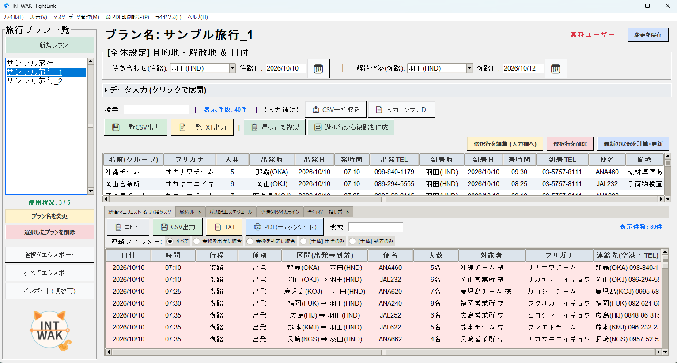Click the manifest 検索 search field
The image size is (677, 363).
376,227
